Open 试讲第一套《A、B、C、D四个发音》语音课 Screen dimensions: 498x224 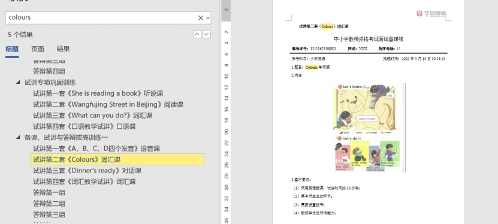coord(96,149)
